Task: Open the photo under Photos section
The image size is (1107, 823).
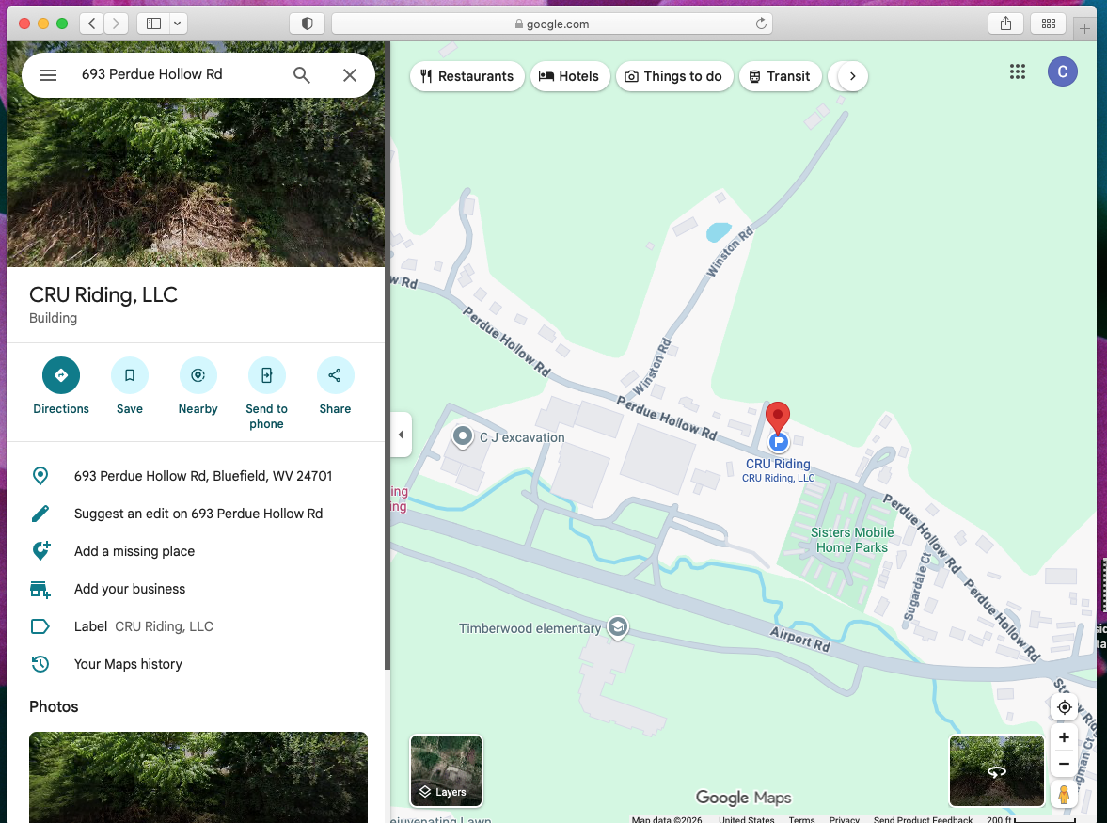Action: coord(198,776)
